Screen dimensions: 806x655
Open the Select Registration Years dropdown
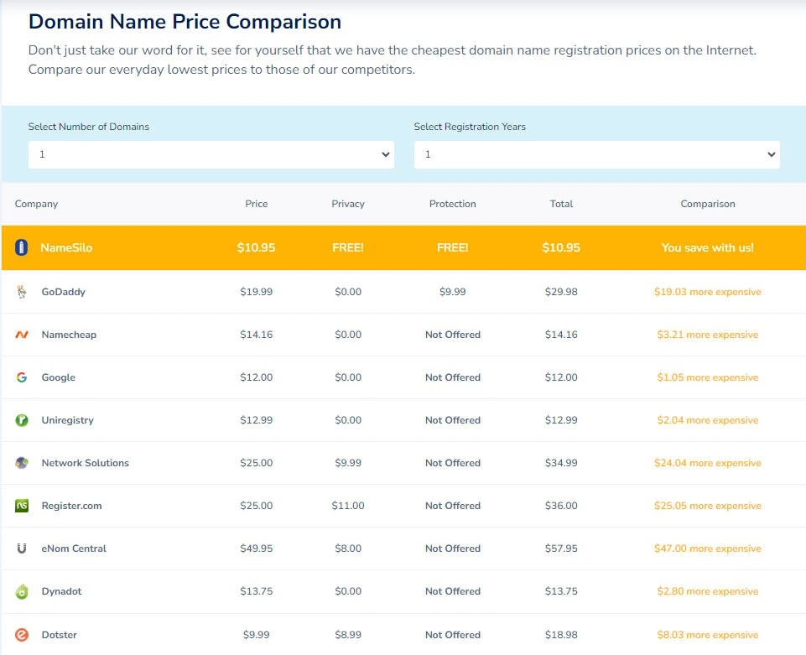[596, 154]
